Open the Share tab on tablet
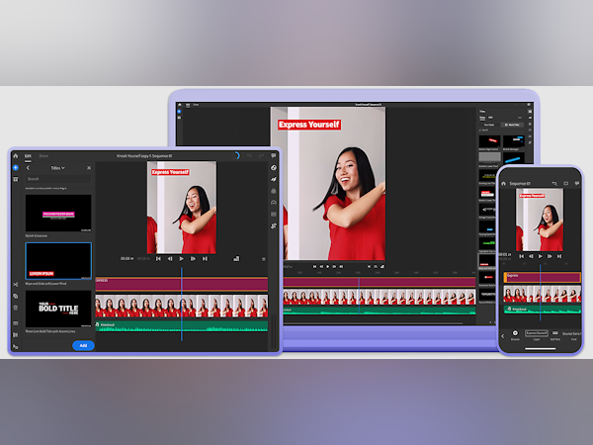 [x=43, y=156]
